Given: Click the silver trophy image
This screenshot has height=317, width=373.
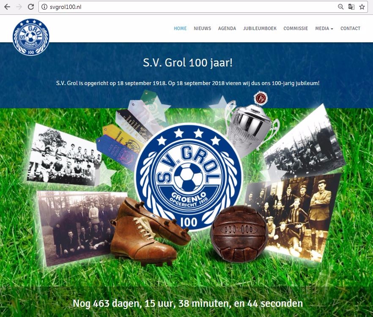Looking at the screenshot, I should tap(250, 125).
